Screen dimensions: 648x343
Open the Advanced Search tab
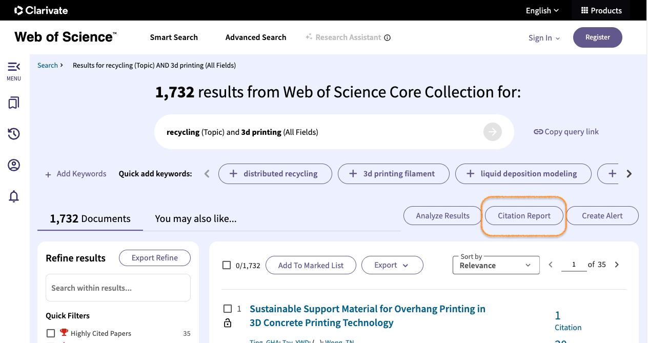(x=256, y=37)
